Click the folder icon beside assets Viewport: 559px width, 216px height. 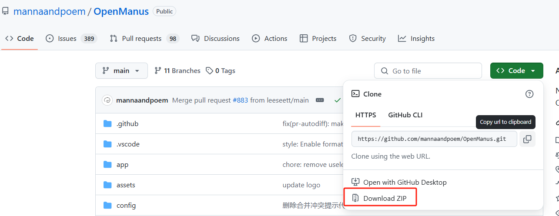(107, 185)
